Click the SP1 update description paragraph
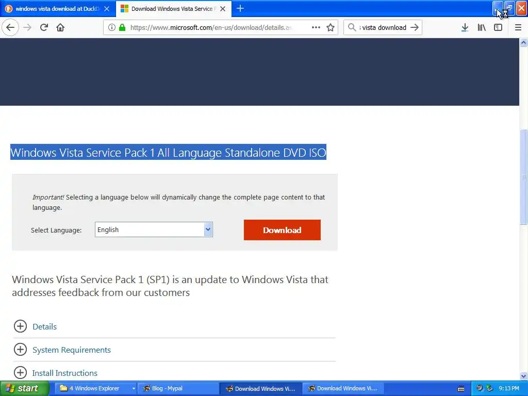The height and width of the screenshot is (396, 528). pos(170,286)
